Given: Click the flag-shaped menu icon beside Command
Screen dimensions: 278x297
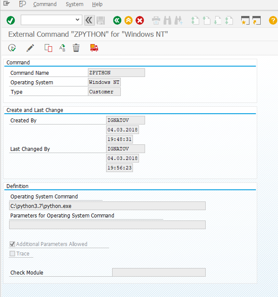Looking at the screenshot, I should point(23,4).
